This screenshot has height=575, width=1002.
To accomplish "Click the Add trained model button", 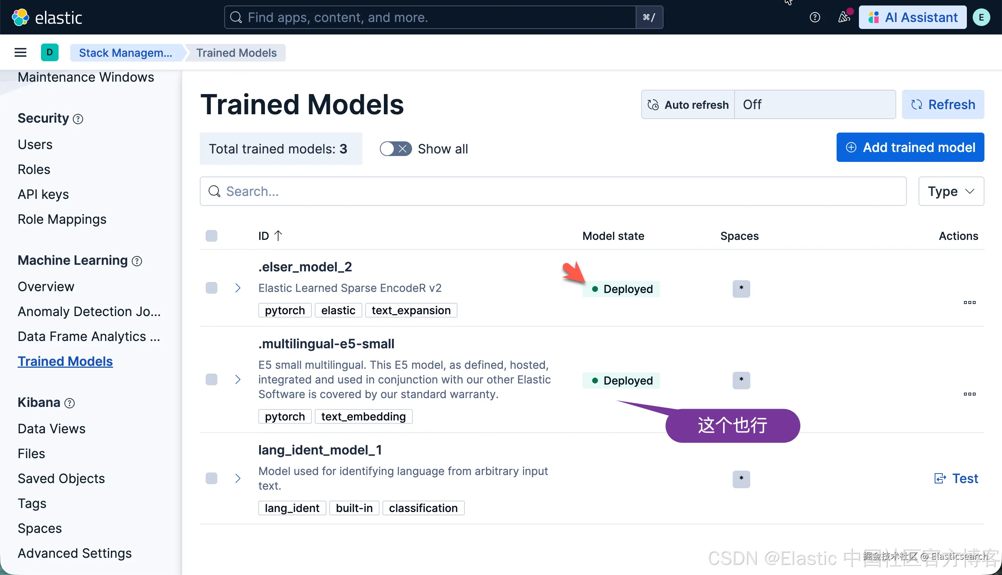I will (x=910, y=147).
